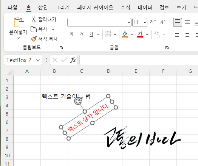Toggle top vertical align button
The width and height of the screenshot is (198, 166).
(x=178, y=22)
